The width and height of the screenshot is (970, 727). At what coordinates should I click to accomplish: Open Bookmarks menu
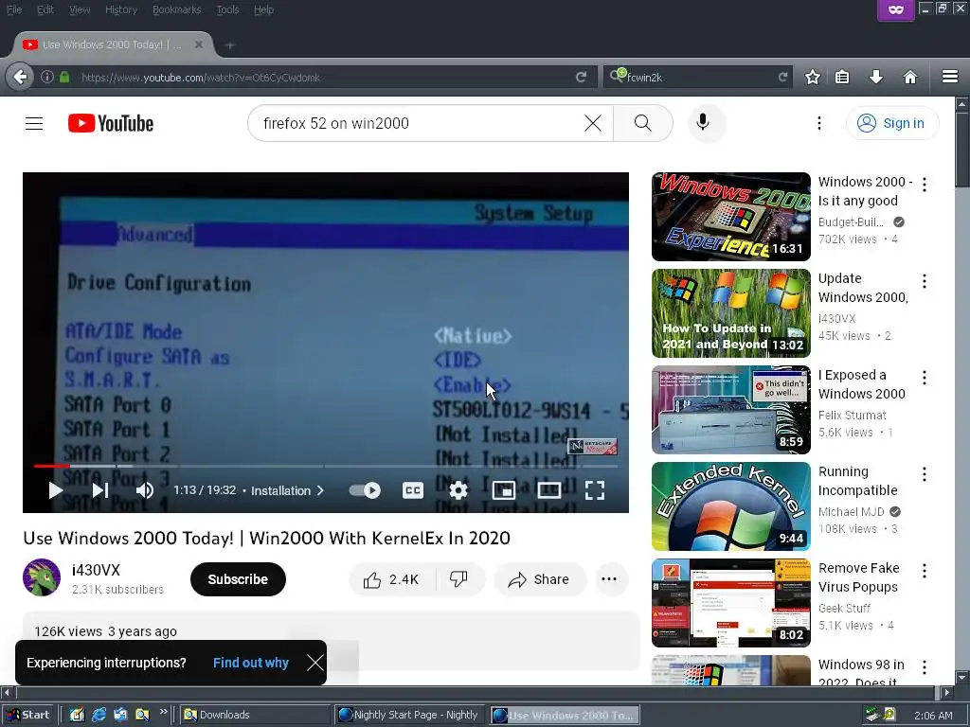(x=176, y=9)
